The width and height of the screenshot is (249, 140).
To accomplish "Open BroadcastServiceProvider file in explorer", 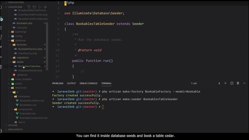I will coord(33,10).
